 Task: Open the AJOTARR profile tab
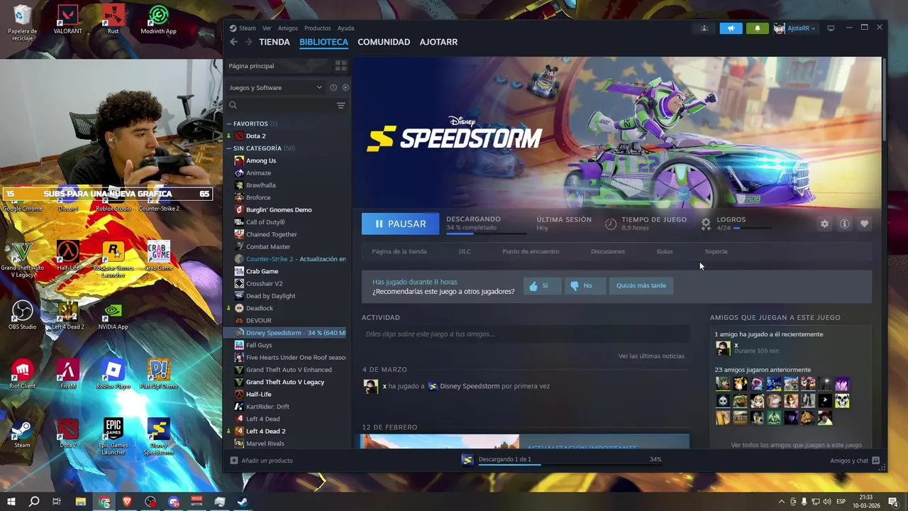coord(438,42)
